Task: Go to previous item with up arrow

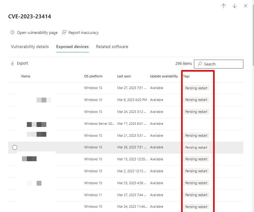Action: coord(224,6)
